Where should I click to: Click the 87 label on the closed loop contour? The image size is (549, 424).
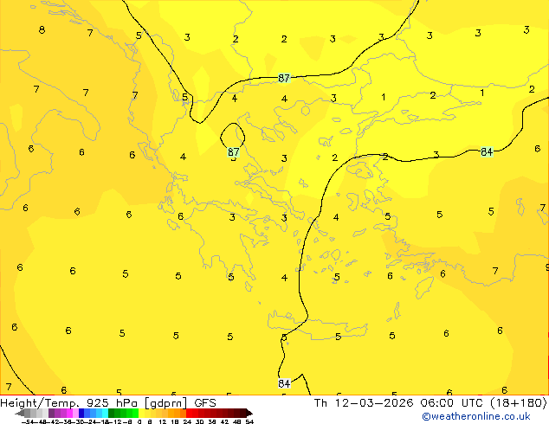(234, 152)
